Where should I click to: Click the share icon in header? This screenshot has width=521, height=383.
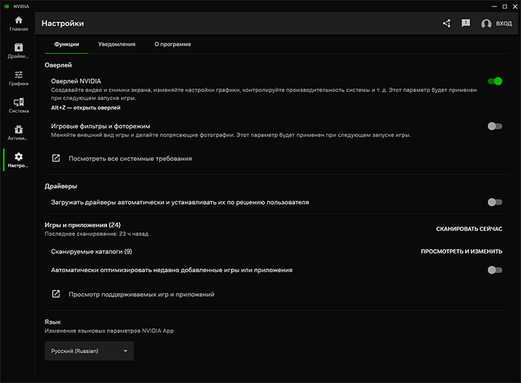point(446,23)
